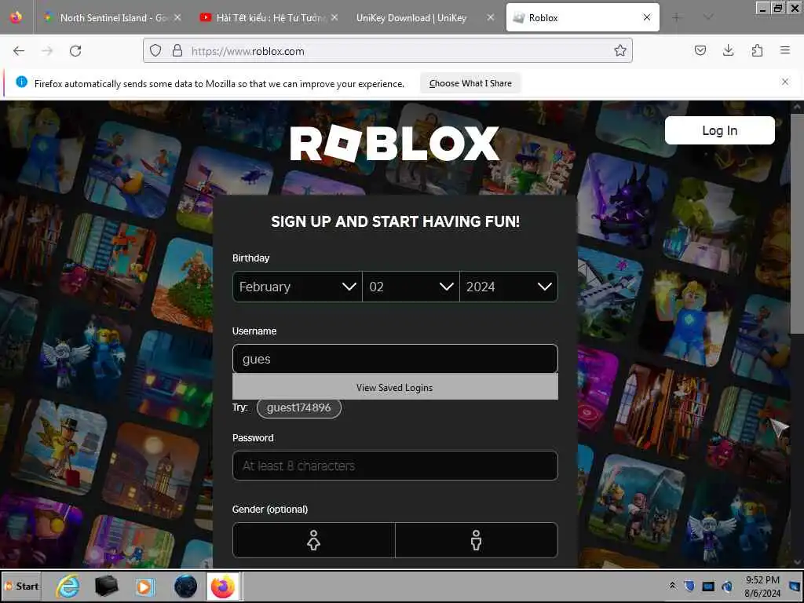Select the Roblox tab
This screenshot has height=603, width=804.
583,17
